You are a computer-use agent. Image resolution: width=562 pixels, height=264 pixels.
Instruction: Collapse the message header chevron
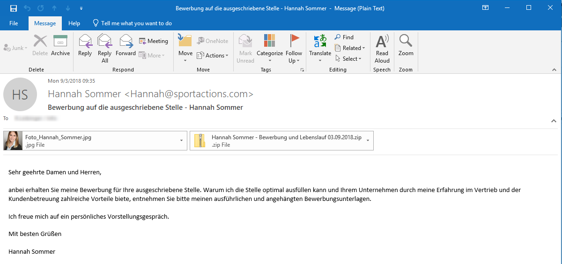554,121
